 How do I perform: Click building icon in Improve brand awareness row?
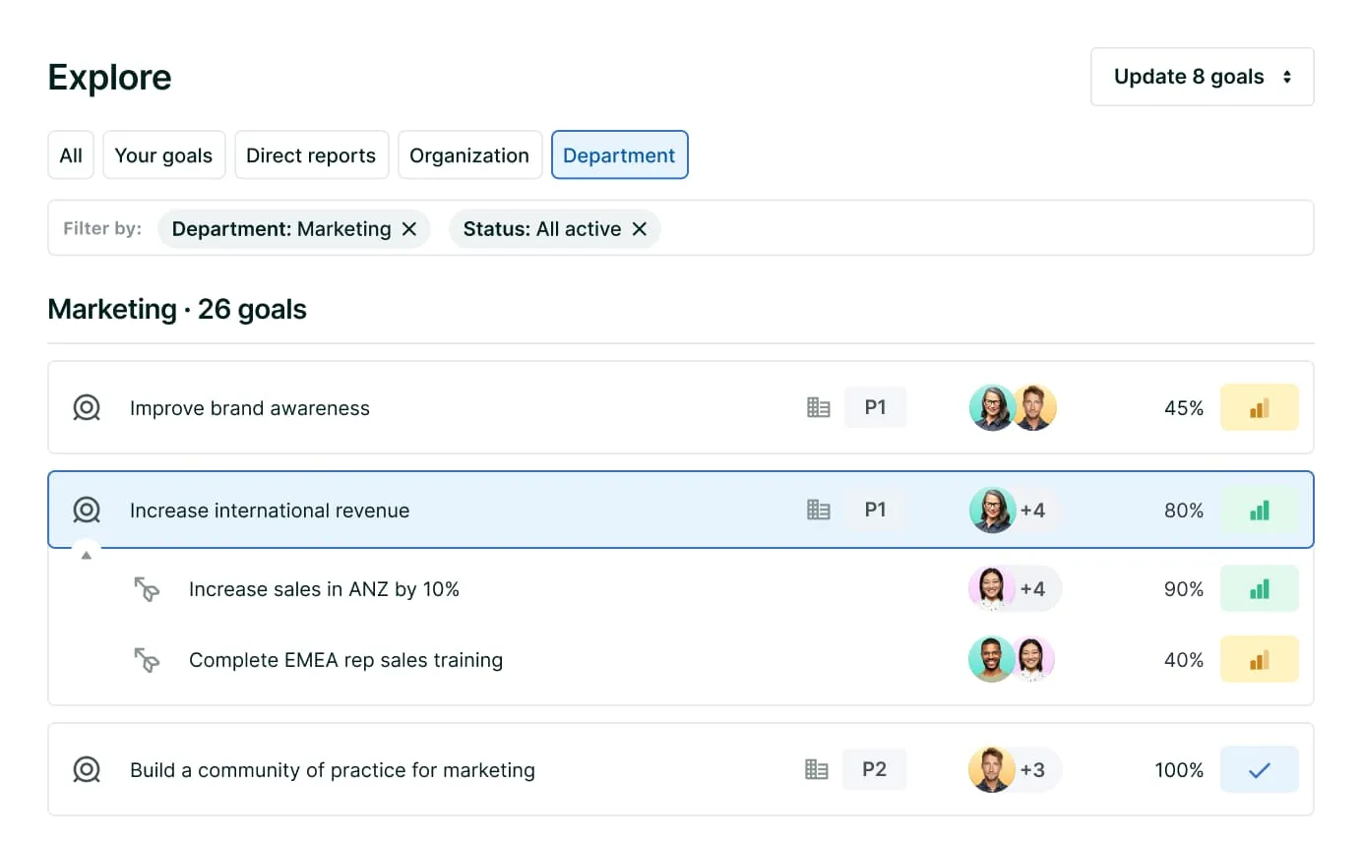point(818,408)
